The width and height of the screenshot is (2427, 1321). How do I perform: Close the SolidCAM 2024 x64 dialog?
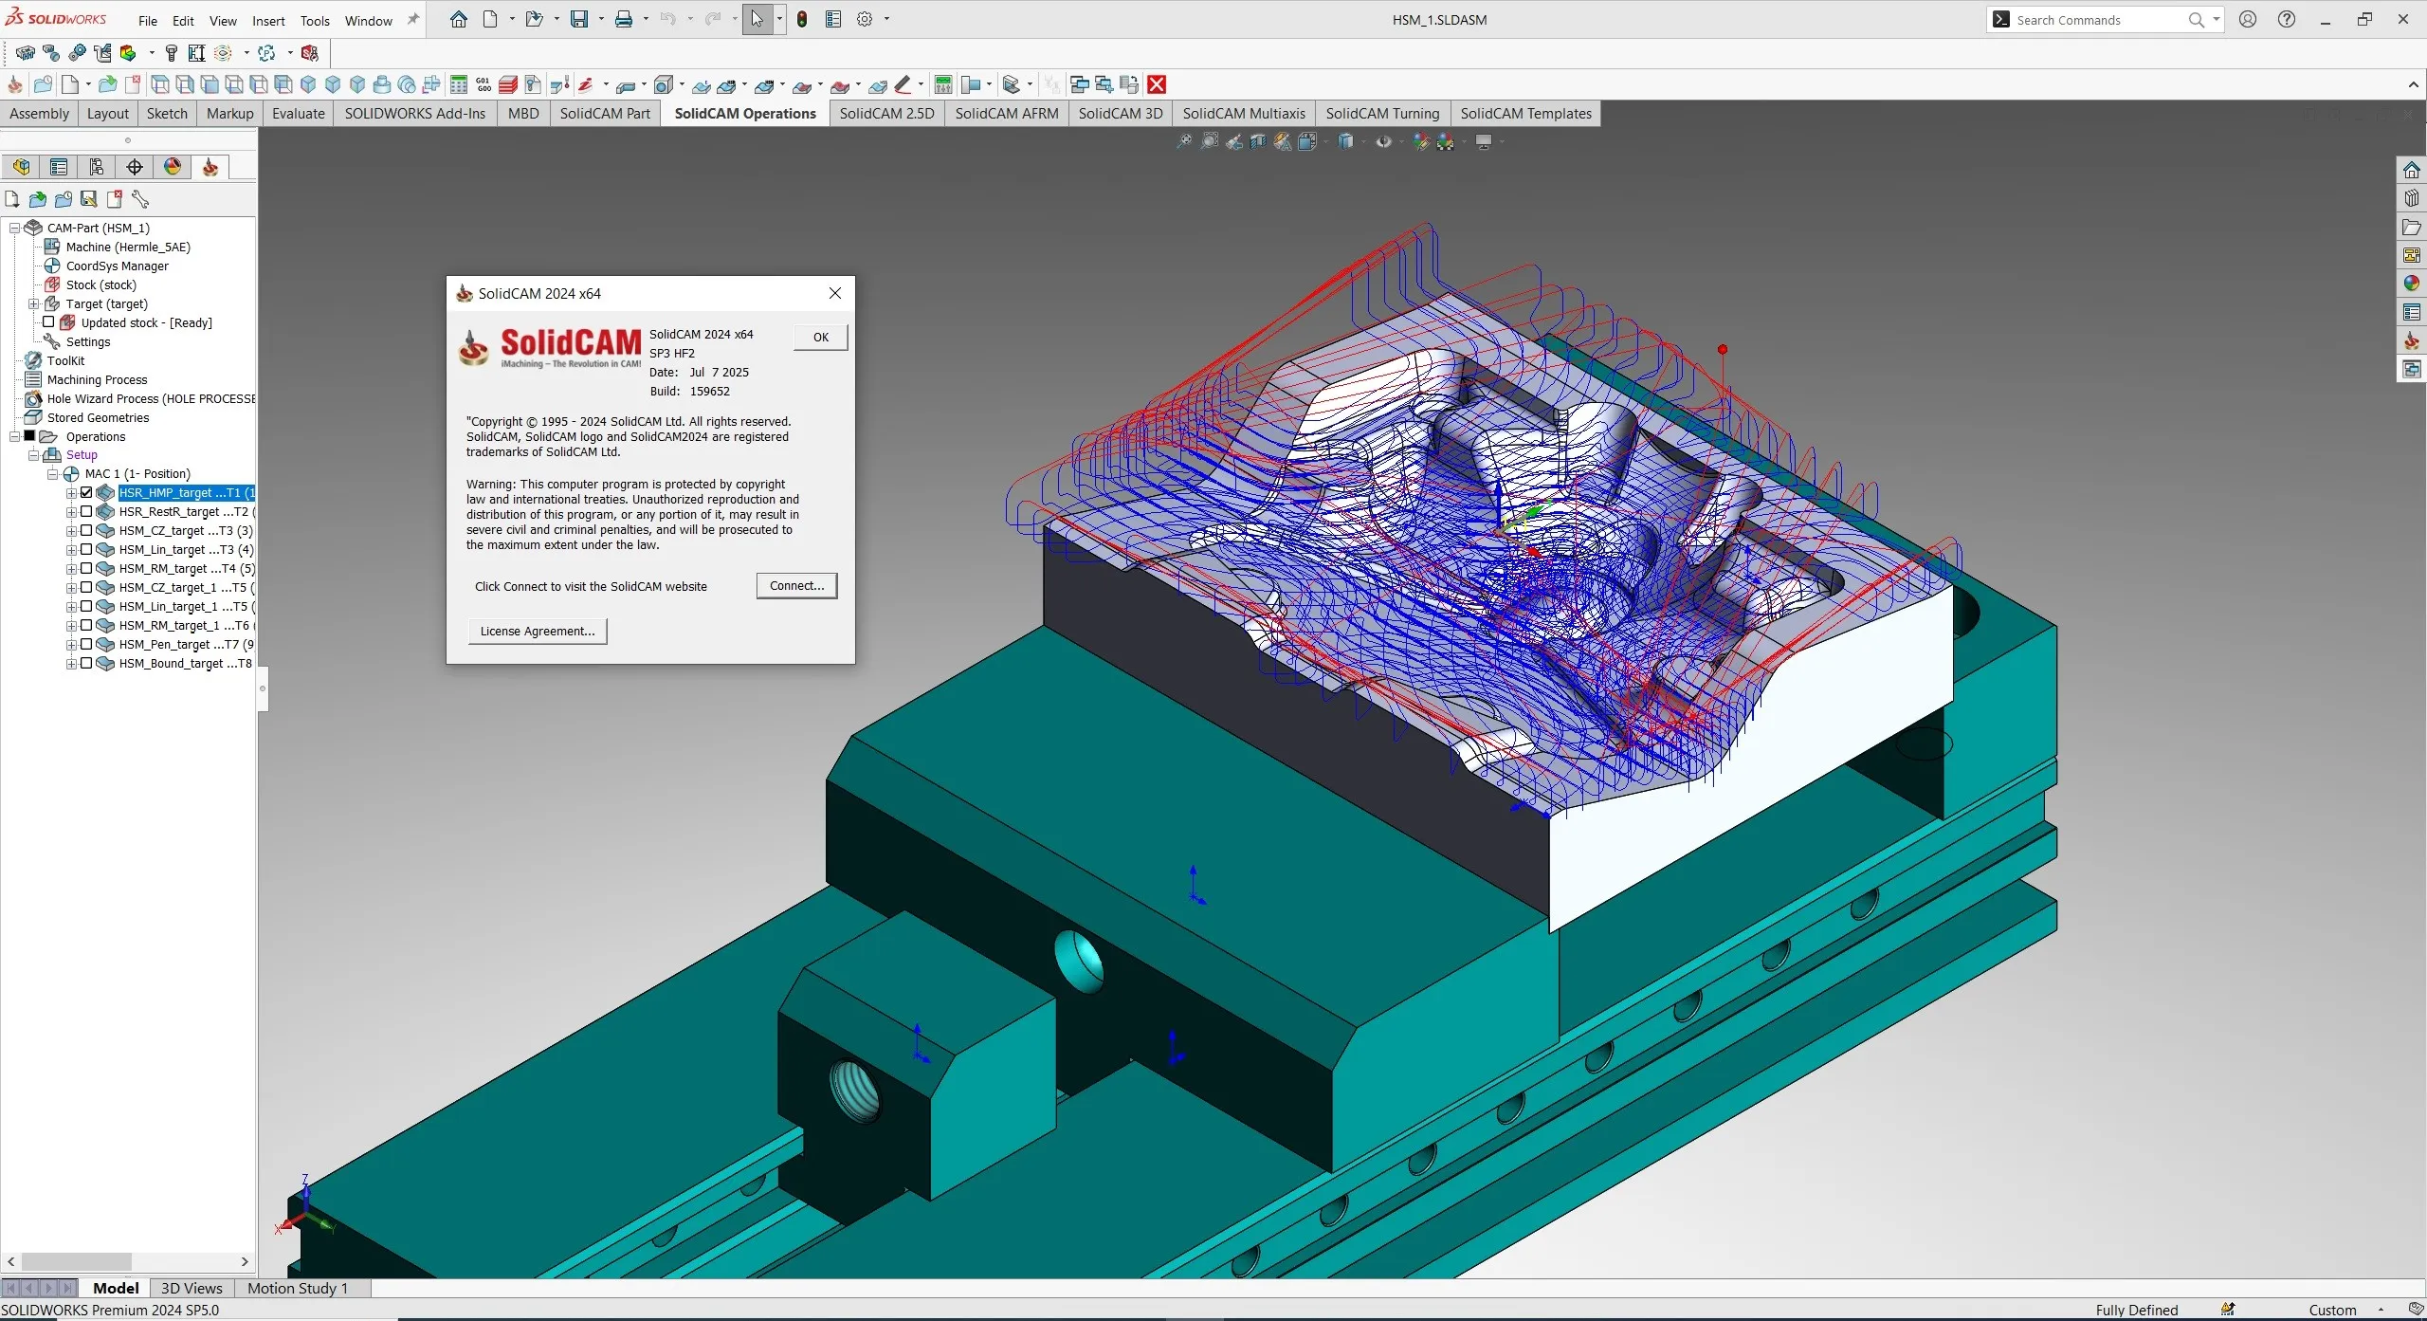(x=835, y=293)
